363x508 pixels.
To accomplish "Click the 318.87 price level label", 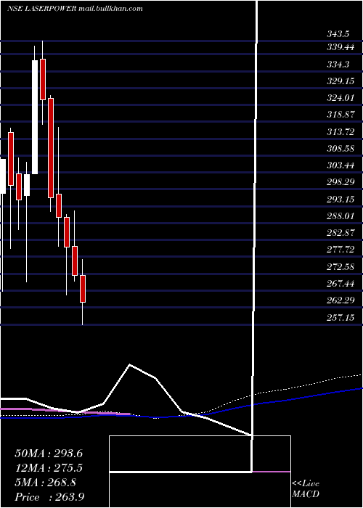I will pyautogui.click(x=340, y=115).
